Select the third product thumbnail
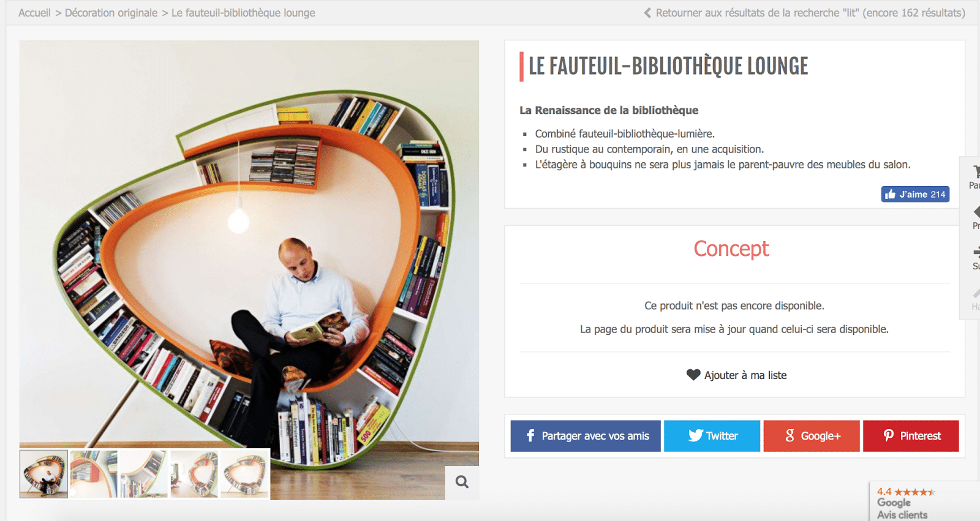980x521 pixels. pyautogui.click(x=144, y=474)
